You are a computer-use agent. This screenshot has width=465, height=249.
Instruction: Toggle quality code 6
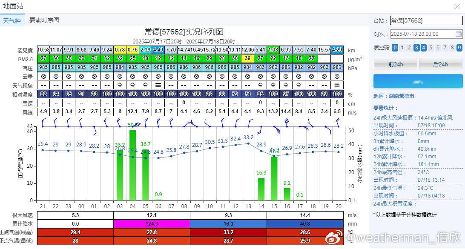pos(438,47)
